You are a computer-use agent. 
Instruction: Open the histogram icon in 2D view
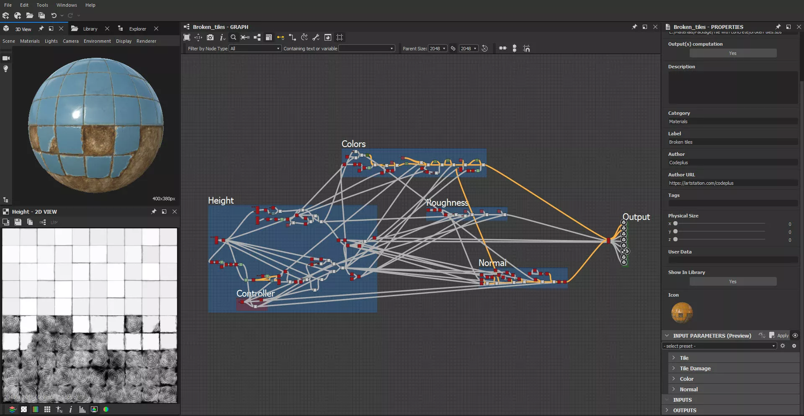[x=82, y=409]
